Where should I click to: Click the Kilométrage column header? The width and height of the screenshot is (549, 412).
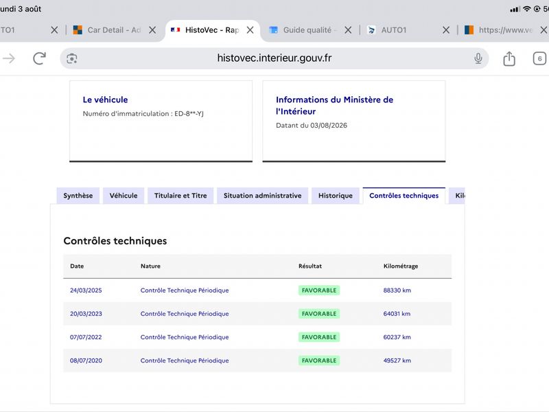click(x=401, y=266)
